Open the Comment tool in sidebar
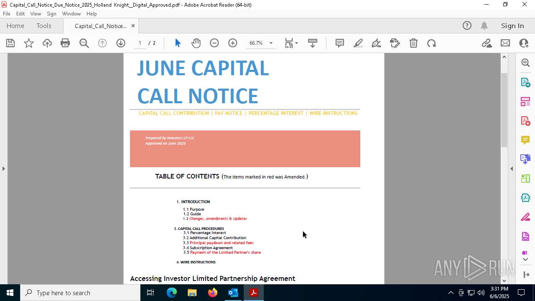The image size is (535, 301). click(525, 140)
